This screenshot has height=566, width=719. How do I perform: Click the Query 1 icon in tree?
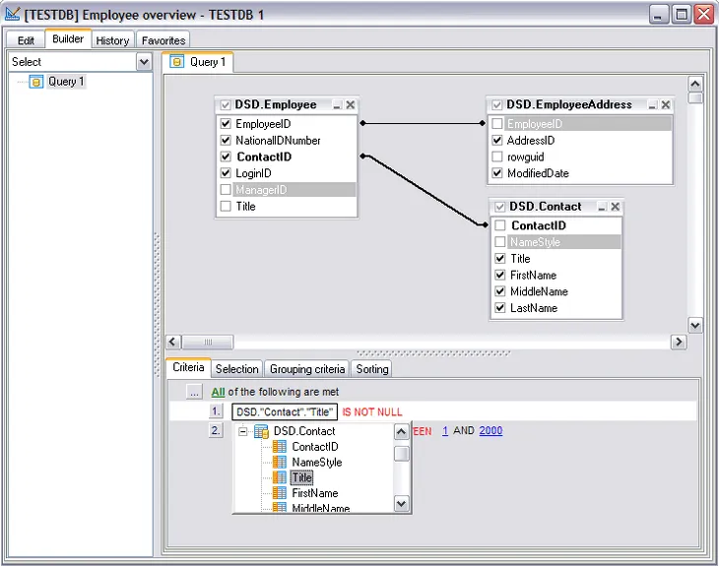(x=36, y=83)
